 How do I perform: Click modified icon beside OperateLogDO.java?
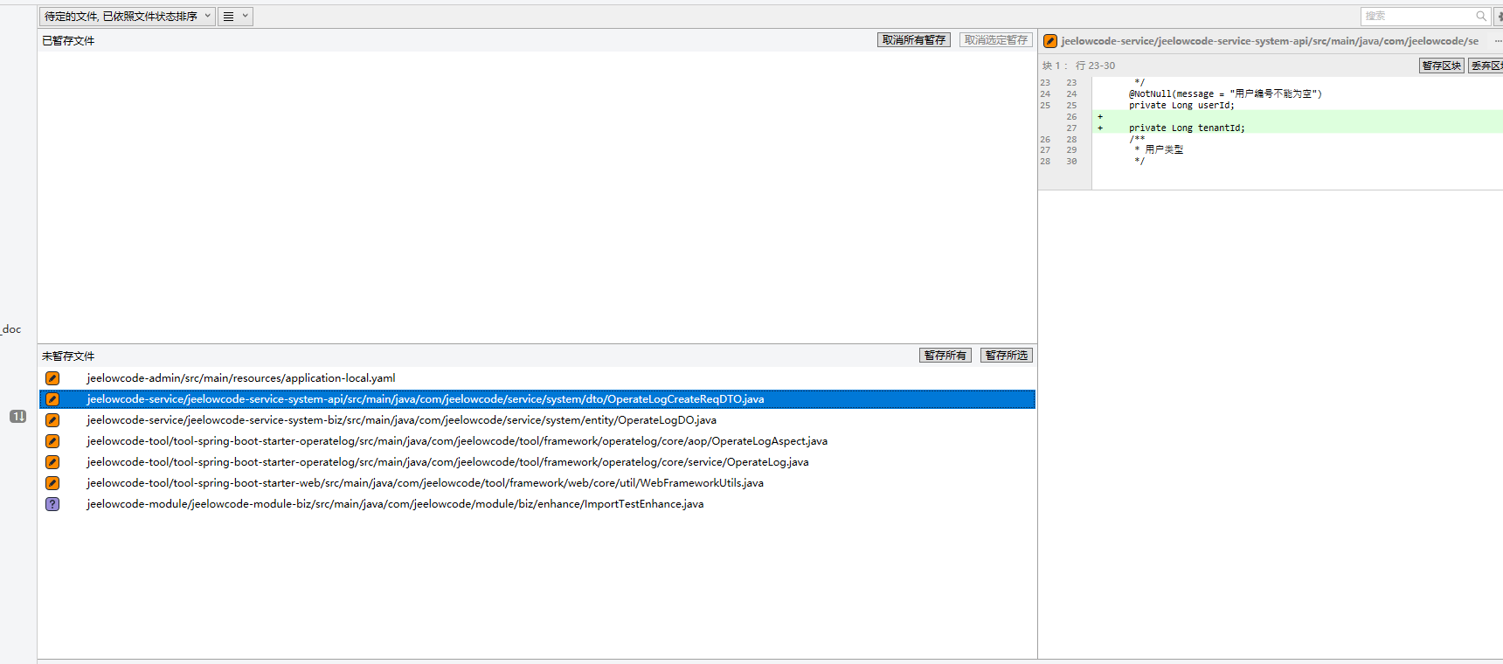tap(52, 420)
